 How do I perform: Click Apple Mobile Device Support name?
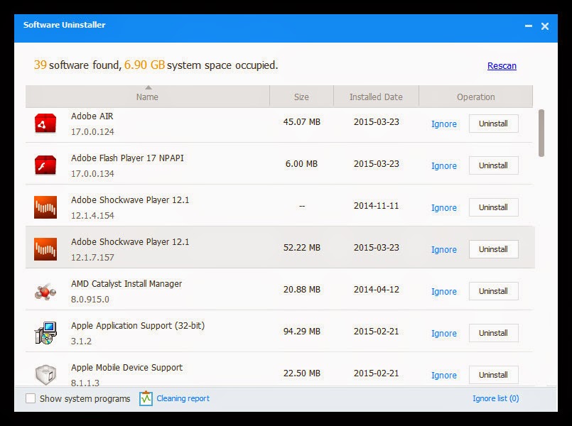click(x=127, y=368)
